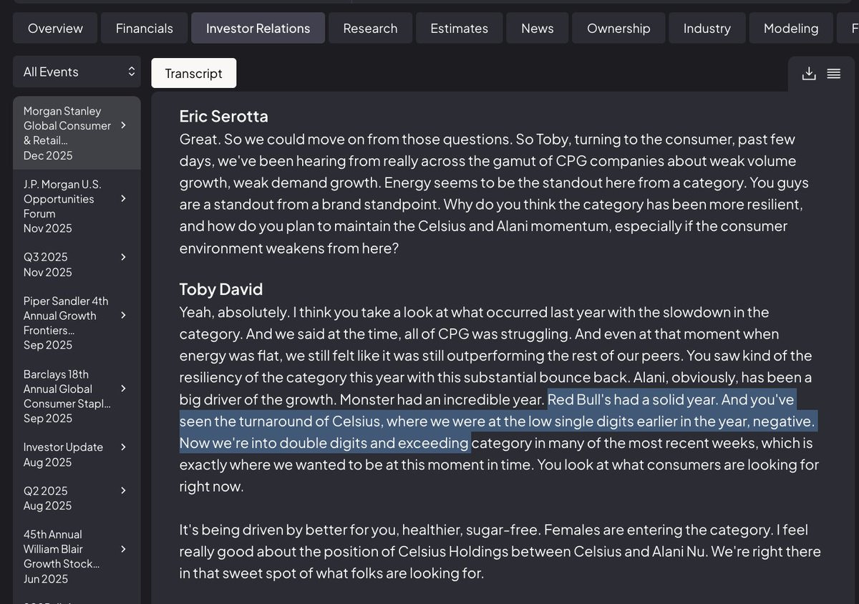Select the Modeling tab

tap(790, 28)
